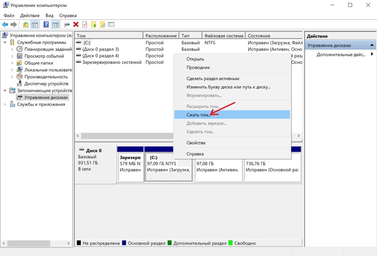Click Сделать раздел активным menu entry
The image size is (377, 256).
point(213,79)
